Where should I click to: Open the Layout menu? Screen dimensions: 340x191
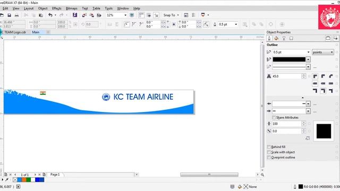29,8
